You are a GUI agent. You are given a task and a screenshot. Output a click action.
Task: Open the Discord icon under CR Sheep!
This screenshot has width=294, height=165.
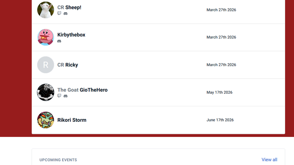coord(65,13)
